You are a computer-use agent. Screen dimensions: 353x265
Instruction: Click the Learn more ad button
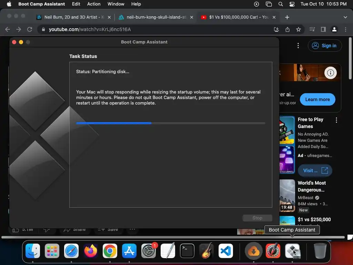[317, 99]
